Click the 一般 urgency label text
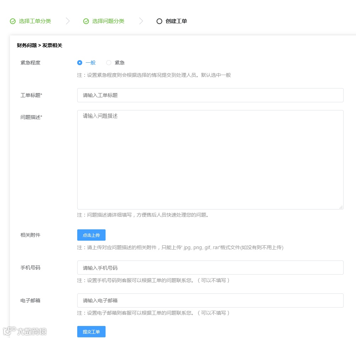Screen dimensions: 356x338 [91, 63]
